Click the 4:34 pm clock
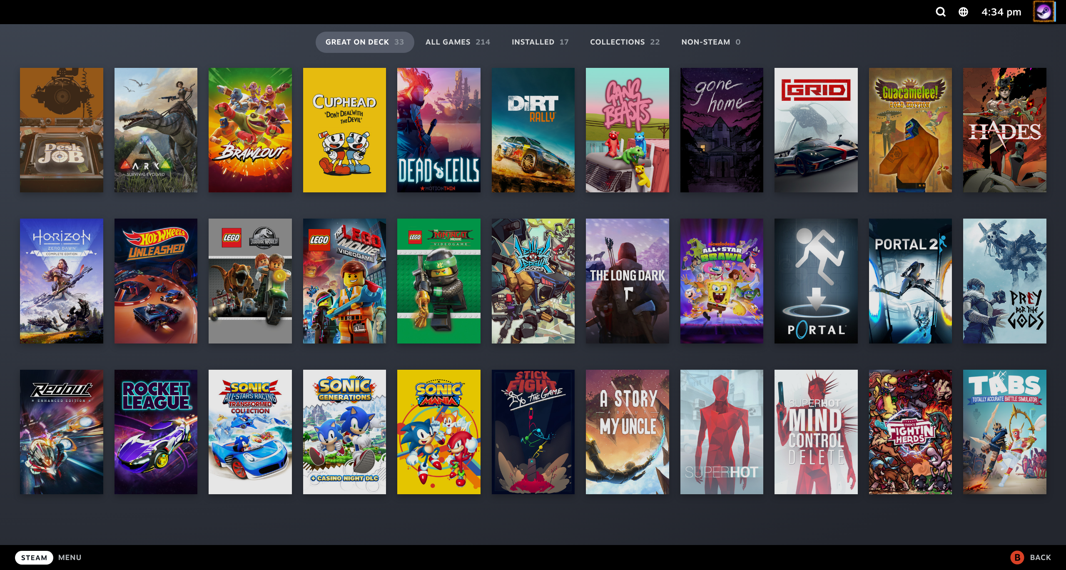This screenshot has height=570, width=1066. coord(1001,12)
